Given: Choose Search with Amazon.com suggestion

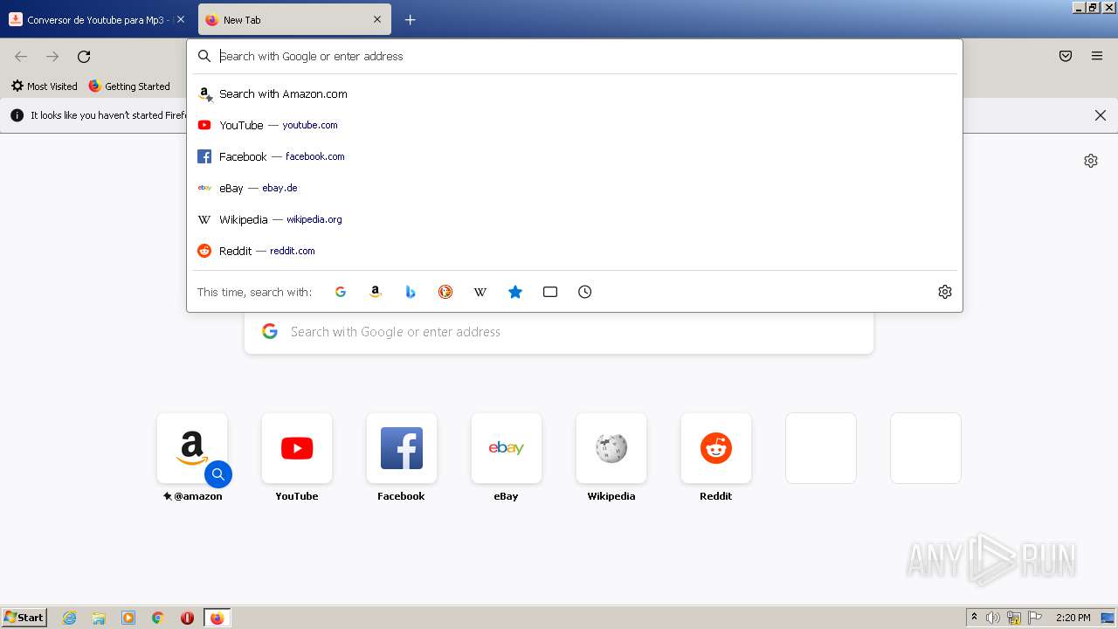Looking at the screenshot, I should click(x=575, y=93).
